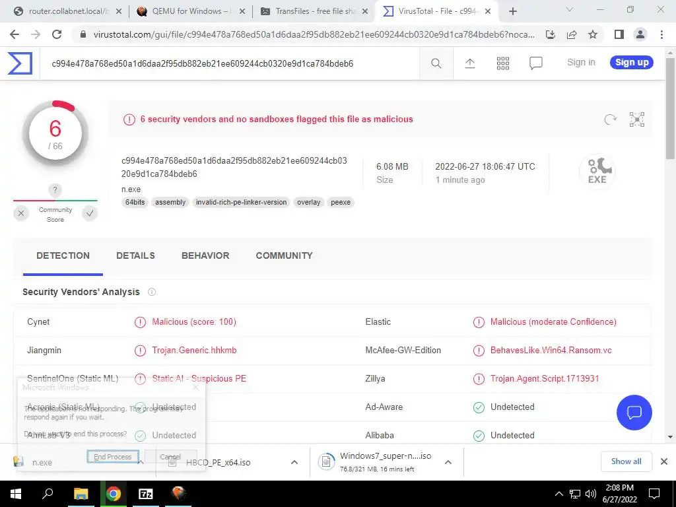Click the hash search input field
This screenshot has width=676, height=507.
point(229,63)
